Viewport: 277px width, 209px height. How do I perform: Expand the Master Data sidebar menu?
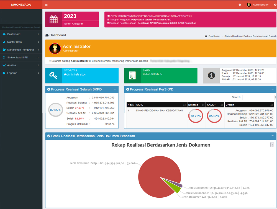click(21, 42)
